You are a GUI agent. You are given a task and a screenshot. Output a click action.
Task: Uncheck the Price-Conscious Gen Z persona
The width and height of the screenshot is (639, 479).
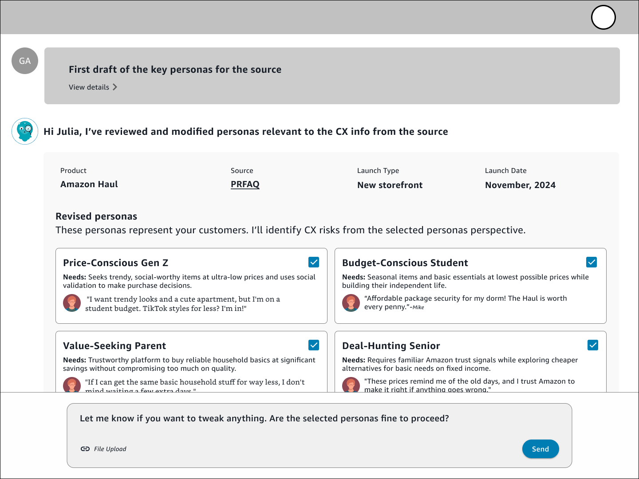coord(314,262)
